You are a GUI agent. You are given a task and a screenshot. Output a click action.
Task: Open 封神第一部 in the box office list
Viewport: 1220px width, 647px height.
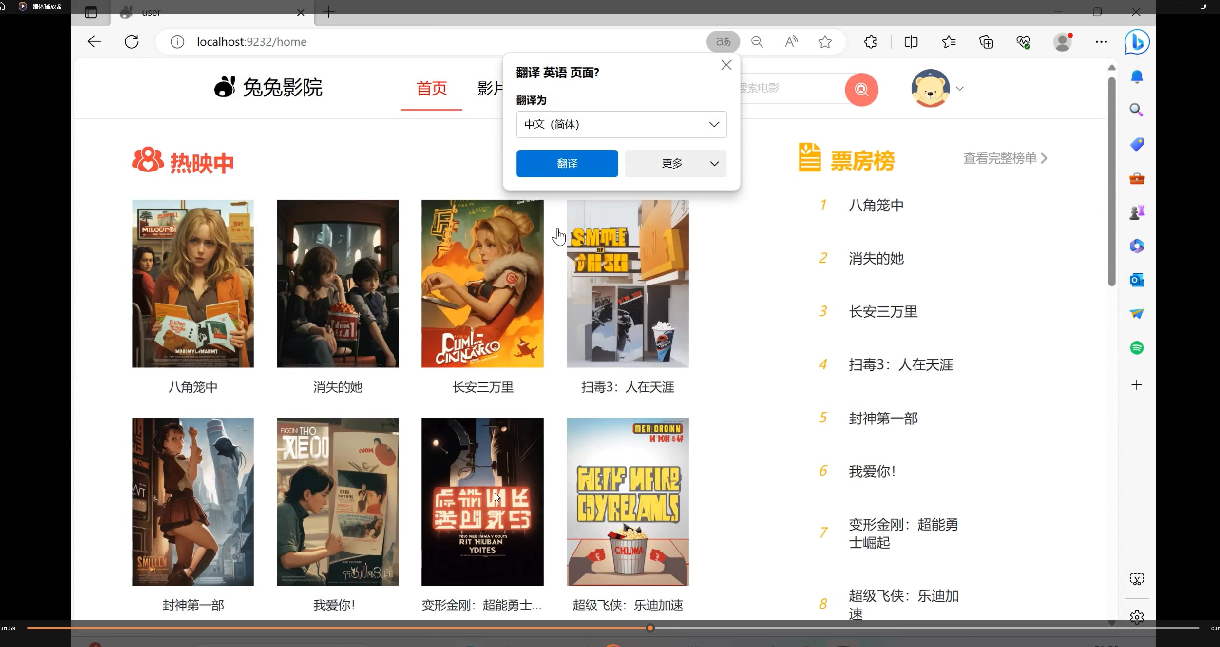[883, 418]
